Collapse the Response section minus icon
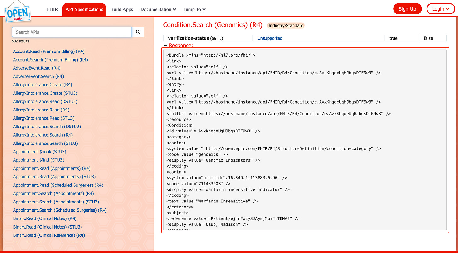The height and width of the screenshot is (253, 458). pyautogui.click(x=165, y=46)
